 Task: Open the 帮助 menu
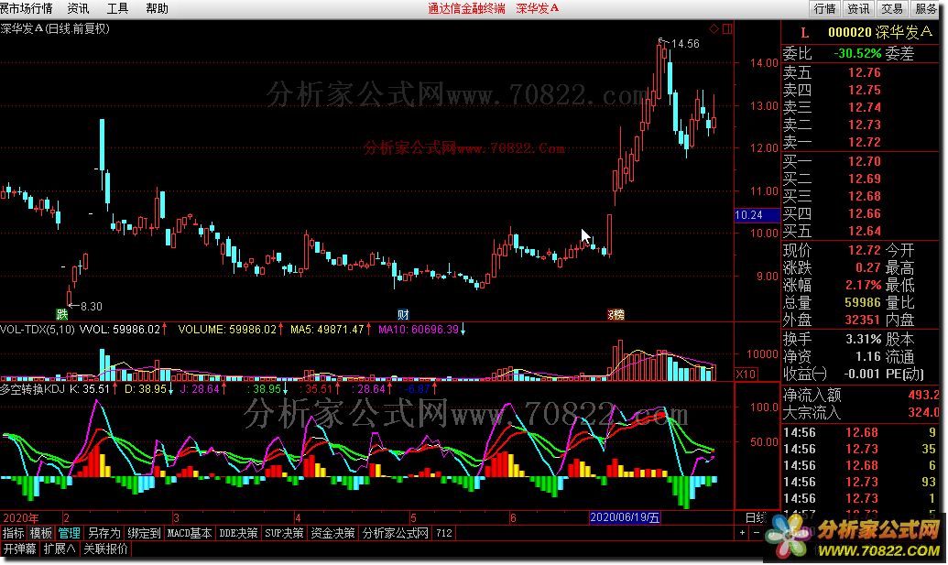coord(158,8)
